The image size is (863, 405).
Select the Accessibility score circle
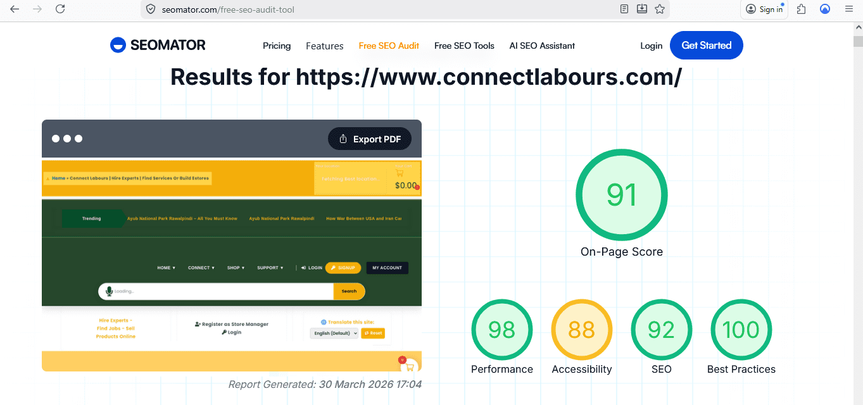point(581,330)
